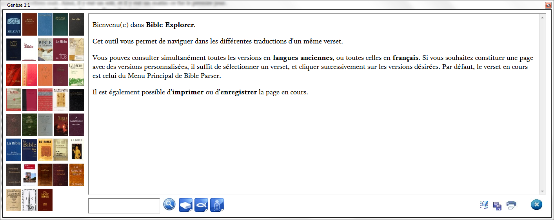The image size is (554, 220).
Task: Select the Les Évangiles cover
Action: [61, 100]
